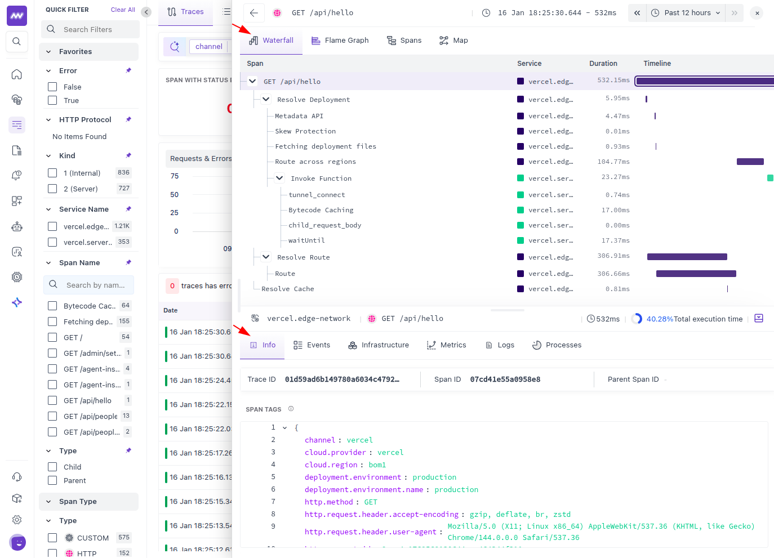774x558 pixels.
Task: Open the search icon in left sidebar
Action: (x=17, y=41)
